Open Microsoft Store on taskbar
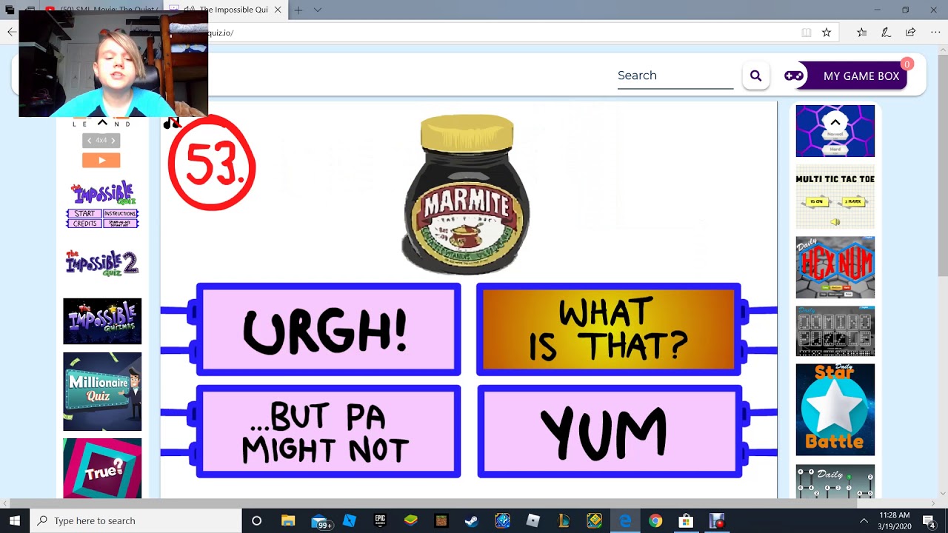Viewport: 948px width, 533px height. (x=686, y=520)
